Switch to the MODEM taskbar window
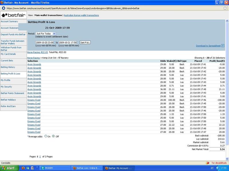The height and width of the screenshot is (171, 229). click(55, 168)
